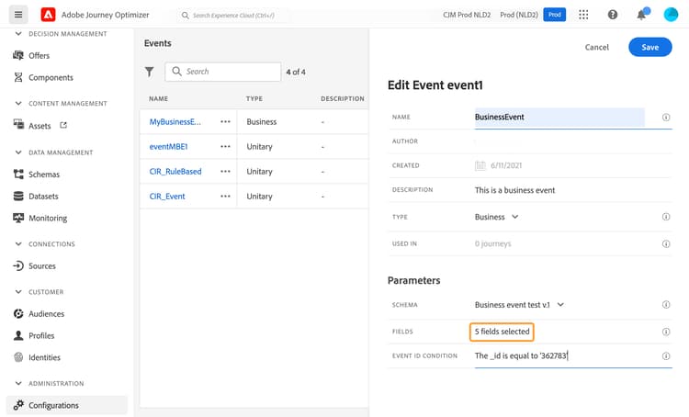The width and height of the screenshot is (689, 417).
Task: Open the Created date calendar icon
Action: click(480, 166)
